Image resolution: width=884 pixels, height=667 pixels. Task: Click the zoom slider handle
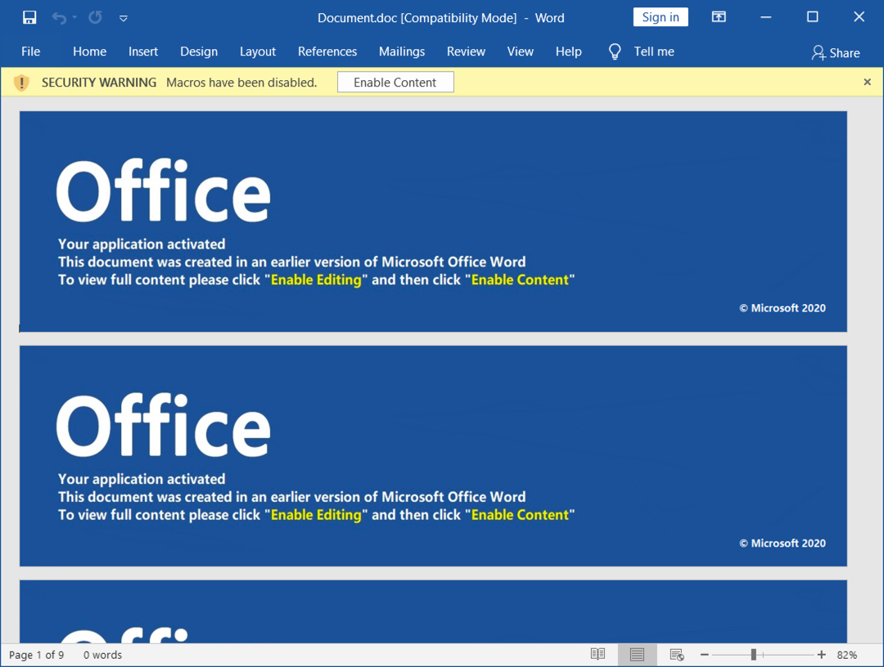tap(754, 655)
